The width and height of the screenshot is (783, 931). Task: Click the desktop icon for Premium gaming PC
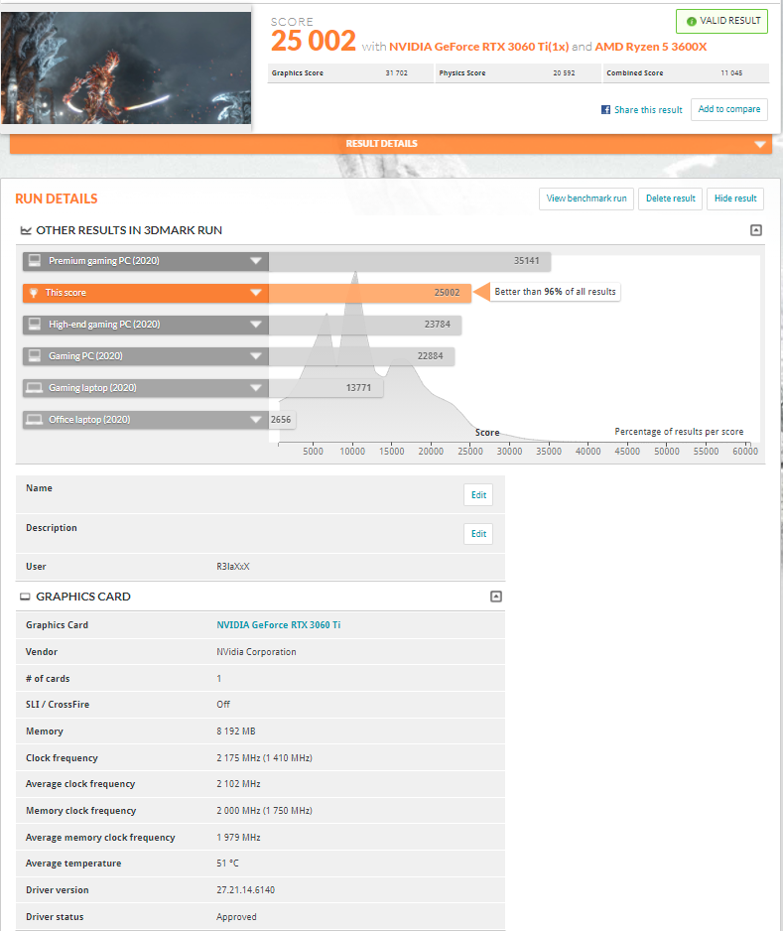coord(35,261)
